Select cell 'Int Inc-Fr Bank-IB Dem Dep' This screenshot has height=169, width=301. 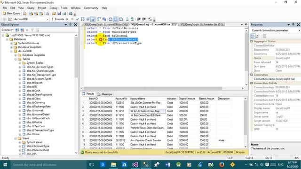147,111
